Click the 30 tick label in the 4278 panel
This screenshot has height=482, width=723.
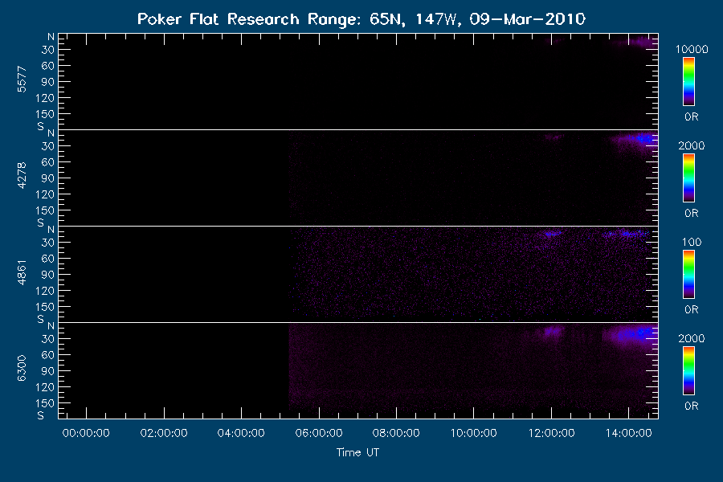coord(48,146)
